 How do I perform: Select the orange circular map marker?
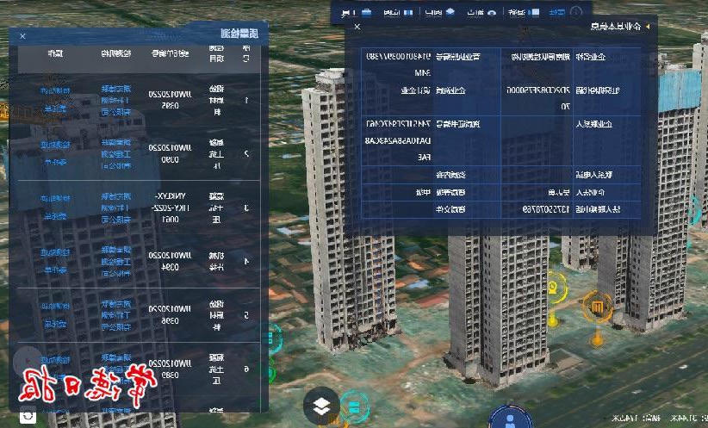click(x=597, y=307)
